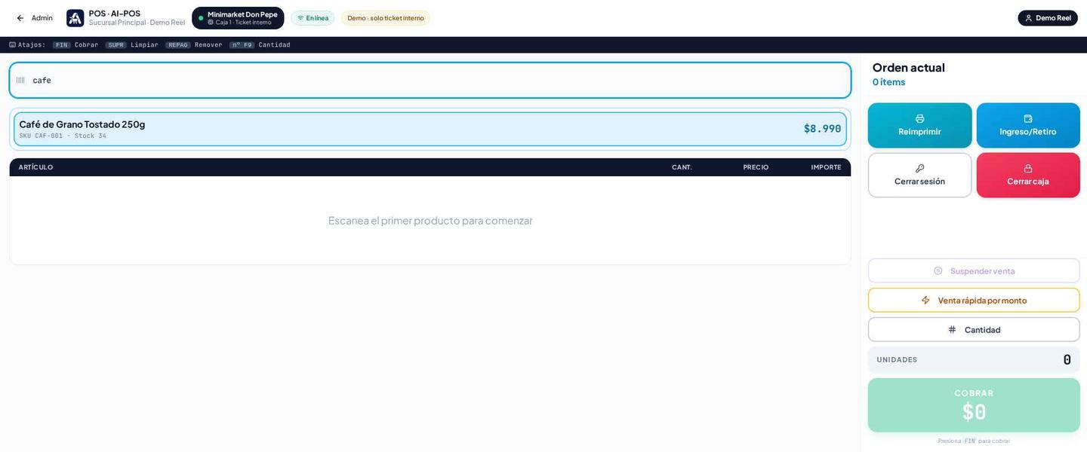
Task: Click the SUPR Limpiar shortcut hint
Action: [x=132, y=45]
